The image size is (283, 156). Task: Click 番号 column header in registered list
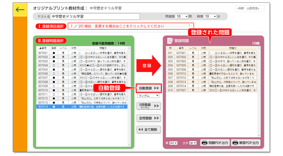181,48
